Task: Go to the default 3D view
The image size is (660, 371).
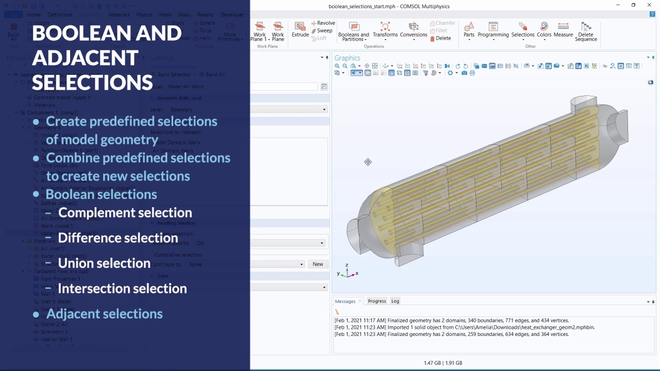Action: tap(385, 66)
